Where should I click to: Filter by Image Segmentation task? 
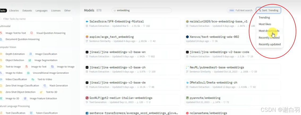(x=43, y=60)
